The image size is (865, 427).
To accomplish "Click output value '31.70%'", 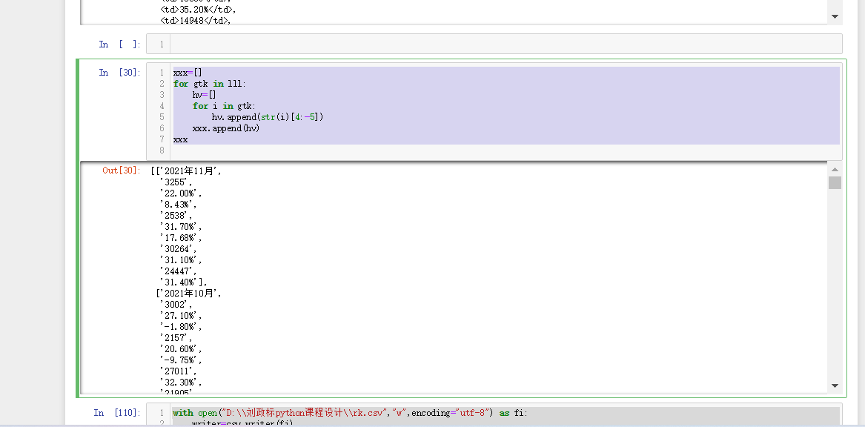I will coord(181,227).
